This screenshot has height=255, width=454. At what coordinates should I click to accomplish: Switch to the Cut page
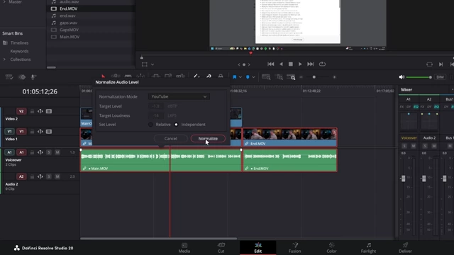[221, 248]
